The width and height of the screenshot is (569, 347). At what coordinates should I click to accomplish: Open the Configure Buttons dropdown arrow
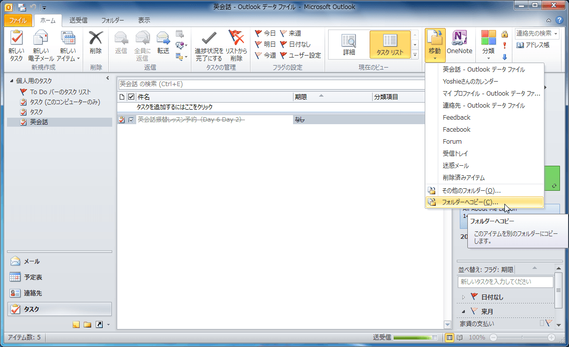[x=108, y=325]
